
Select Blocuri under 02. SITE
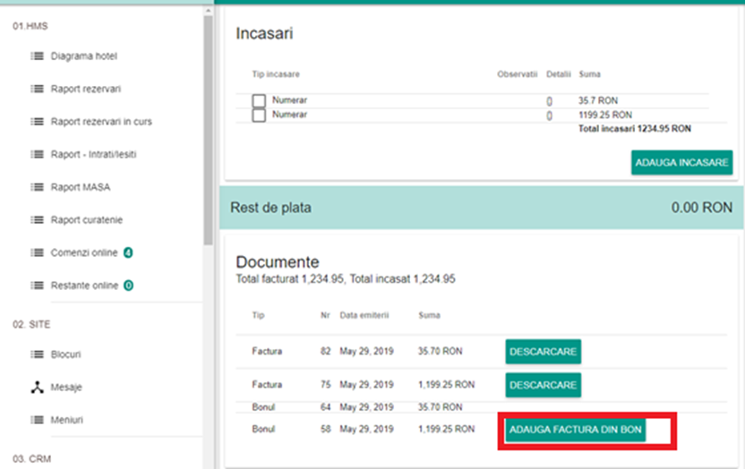[x=65, y=354]
